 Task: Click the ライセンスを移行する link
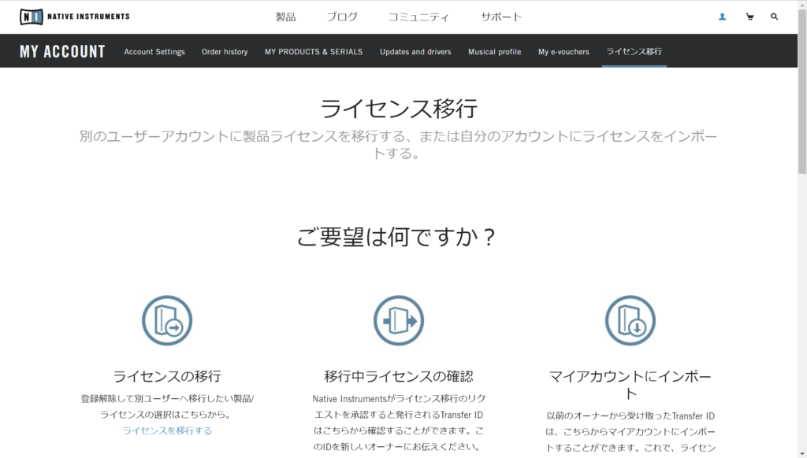click(167, 430)
